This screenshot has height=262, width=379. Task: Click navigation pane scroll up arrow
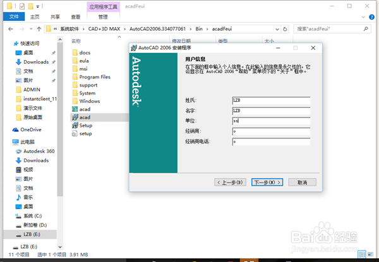(60, 39)
